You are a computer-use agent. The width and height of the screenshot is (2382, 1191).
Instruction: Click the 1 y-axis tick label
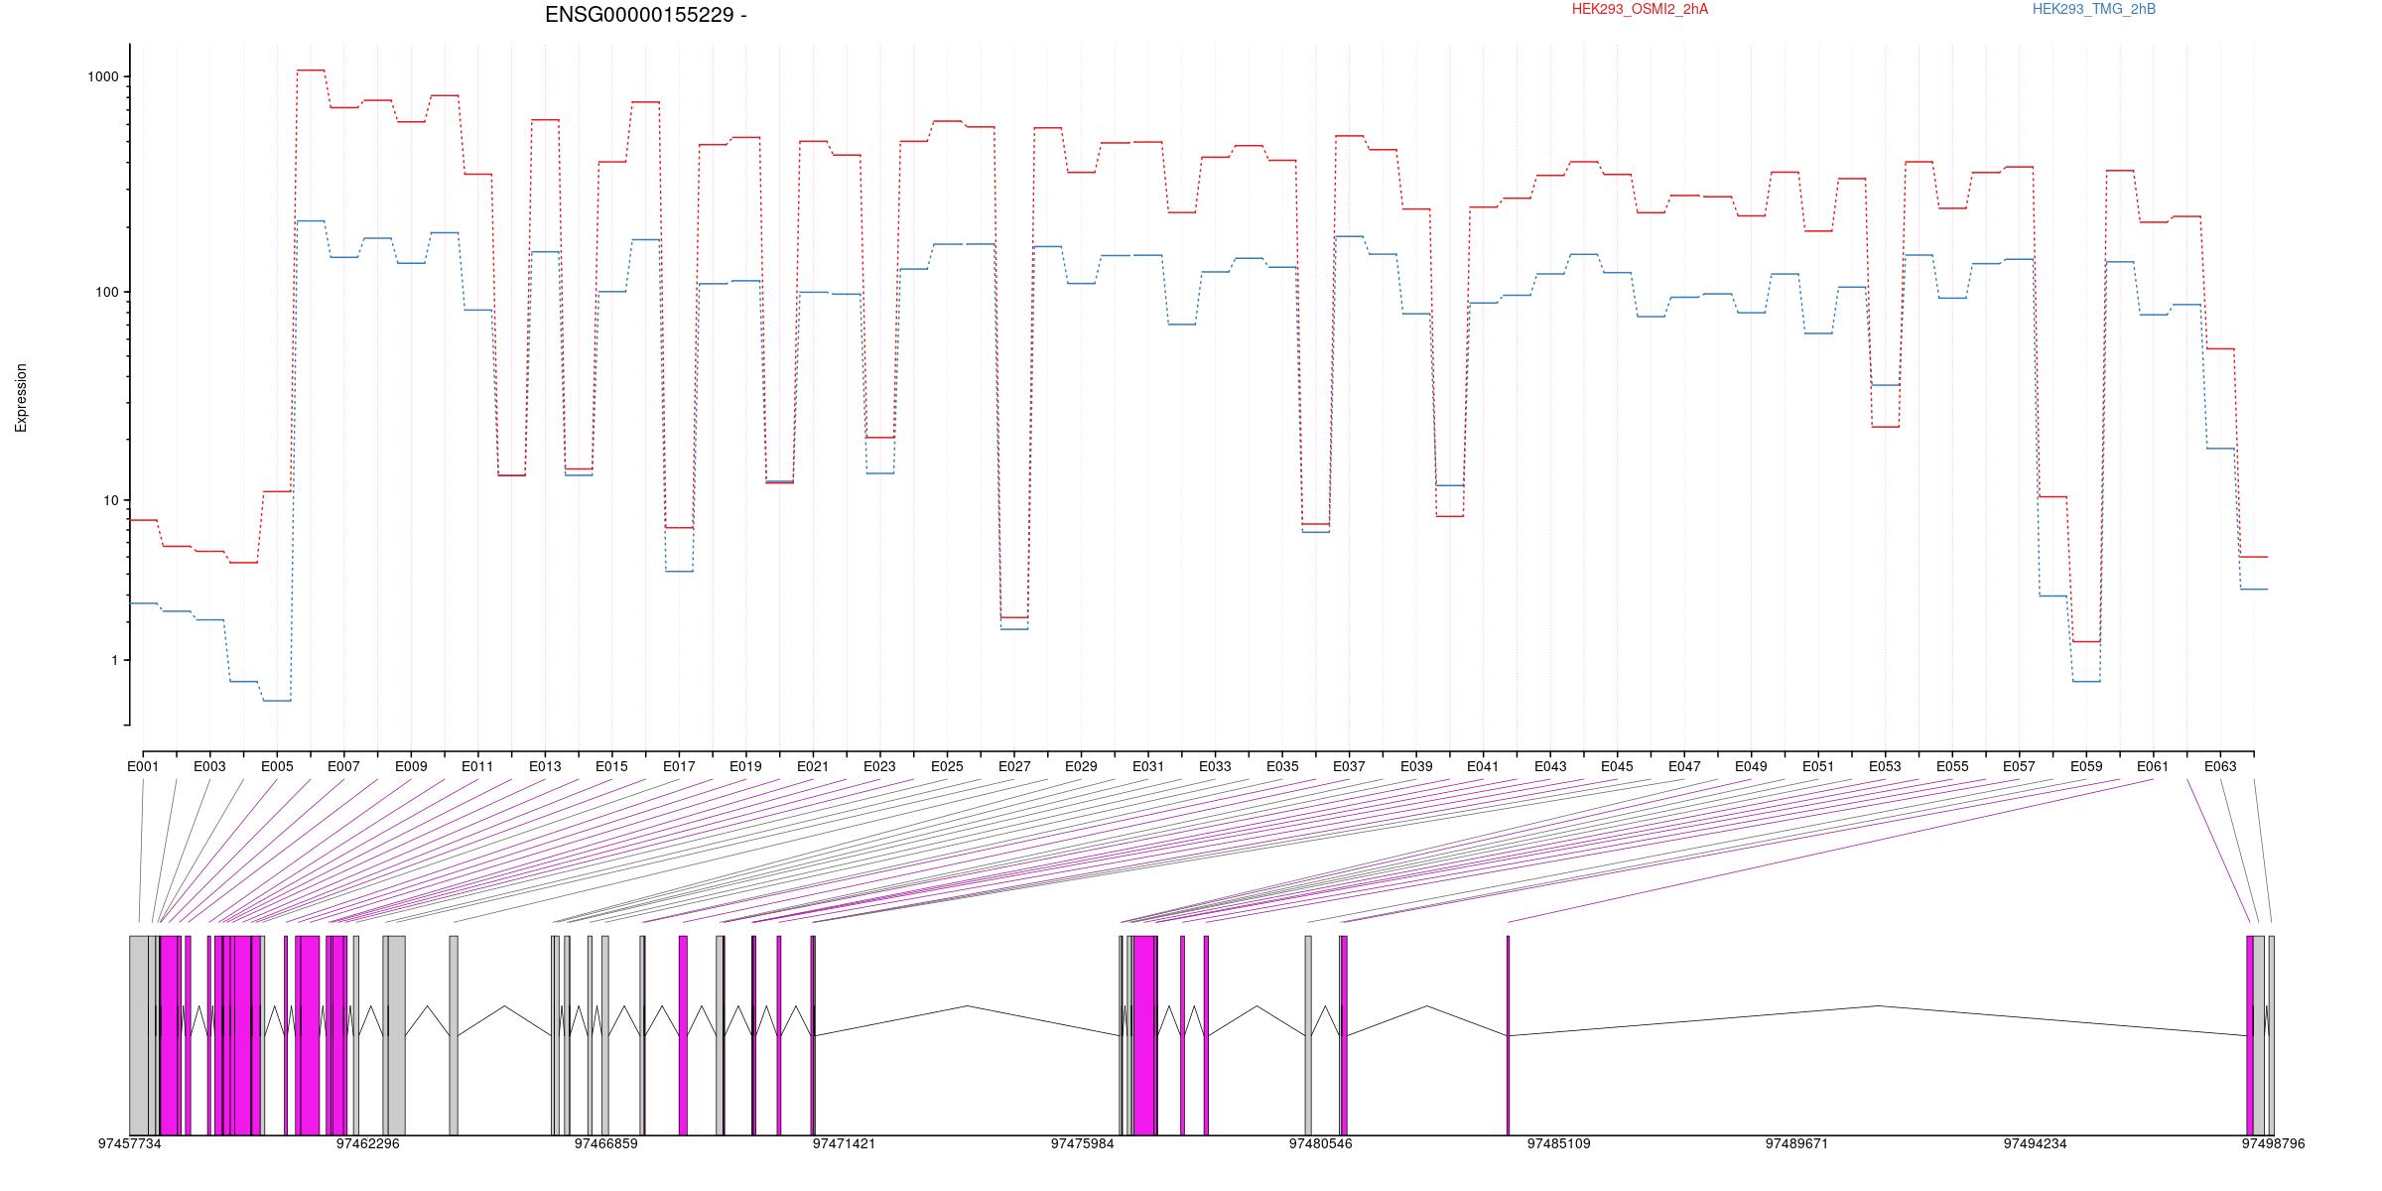point(115,660)
